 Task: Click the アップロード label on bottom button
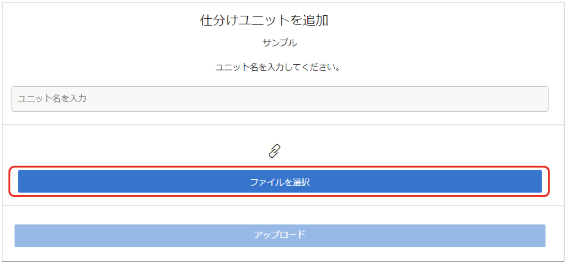[280, 235]
